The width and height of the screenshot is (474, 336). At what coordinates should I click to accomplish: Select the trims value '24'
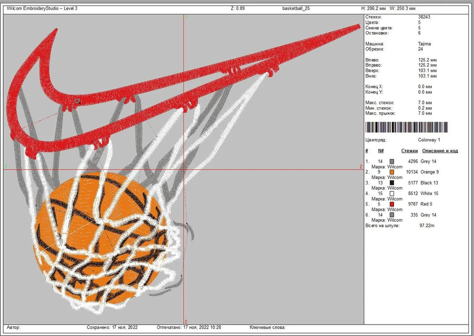coord(420,49)
